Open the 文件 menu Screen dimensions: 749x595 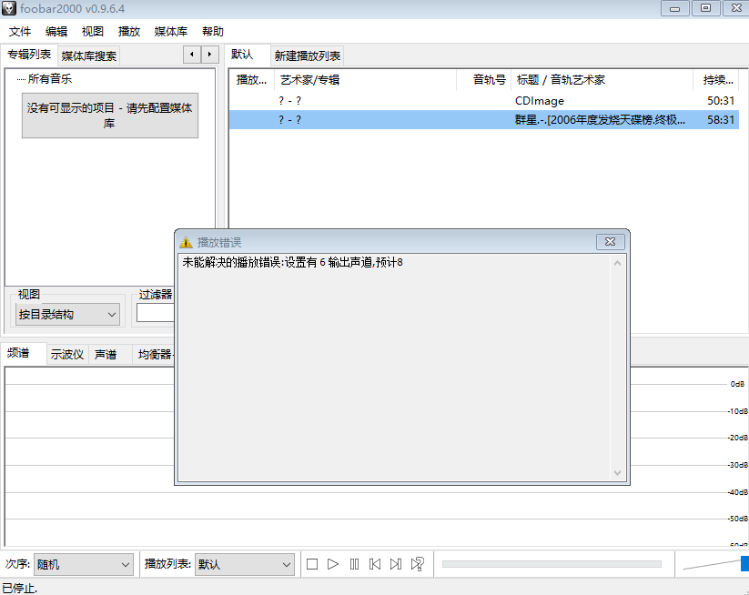pyautogui.click(x=20, y=32)
